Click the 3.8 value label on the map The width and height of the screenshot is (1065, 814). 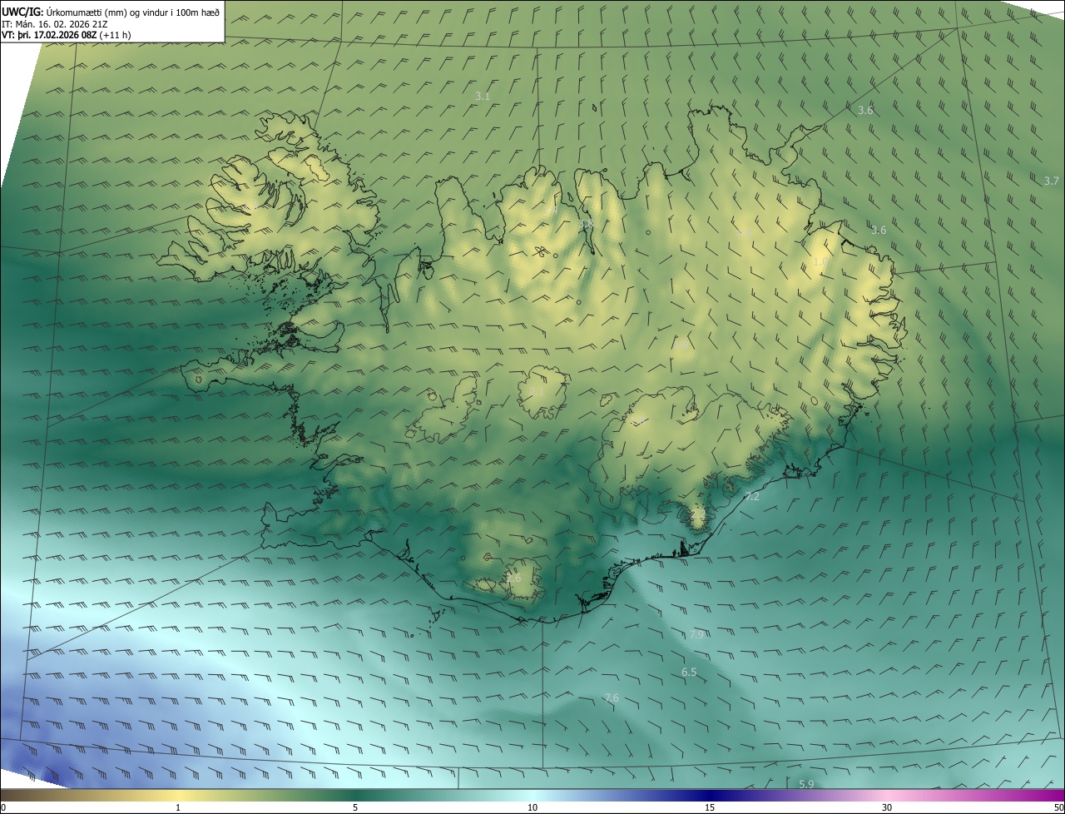click(586, 225)
